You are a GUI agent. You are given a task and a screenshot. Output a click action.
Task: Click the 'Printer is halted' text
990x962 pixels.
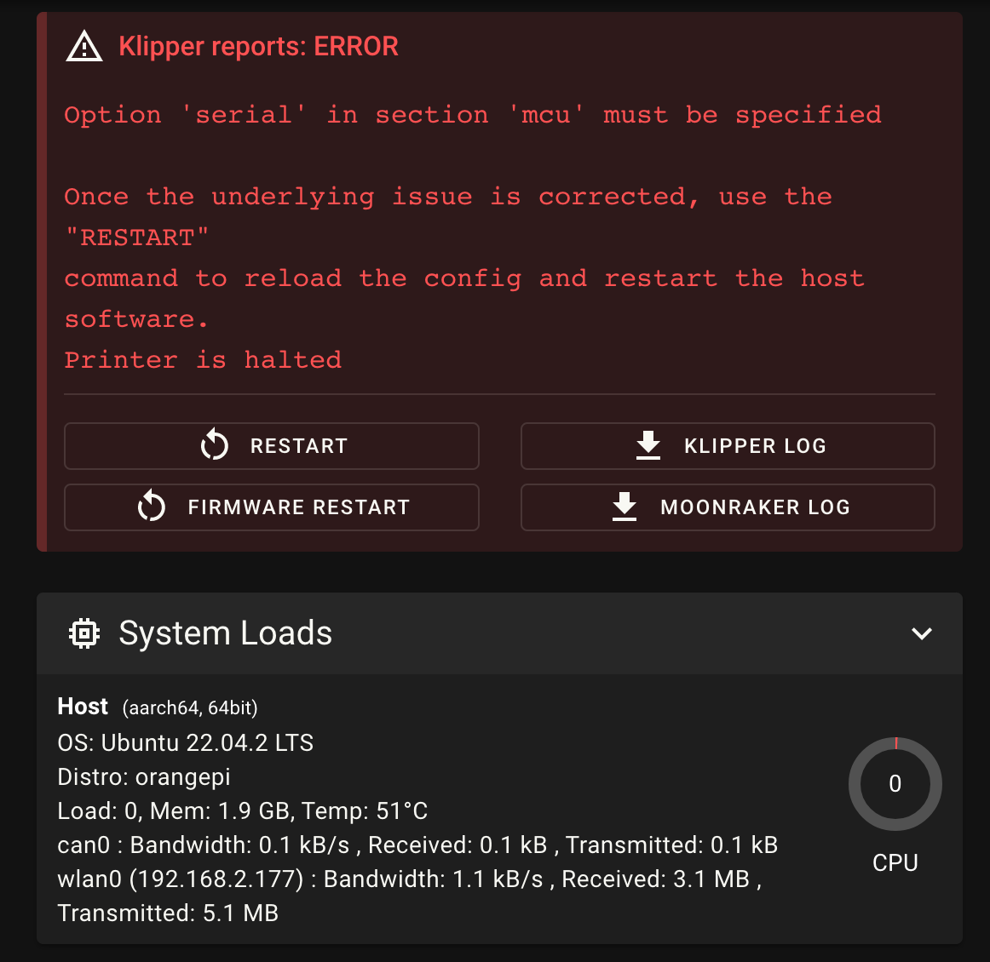coord(203,360)
